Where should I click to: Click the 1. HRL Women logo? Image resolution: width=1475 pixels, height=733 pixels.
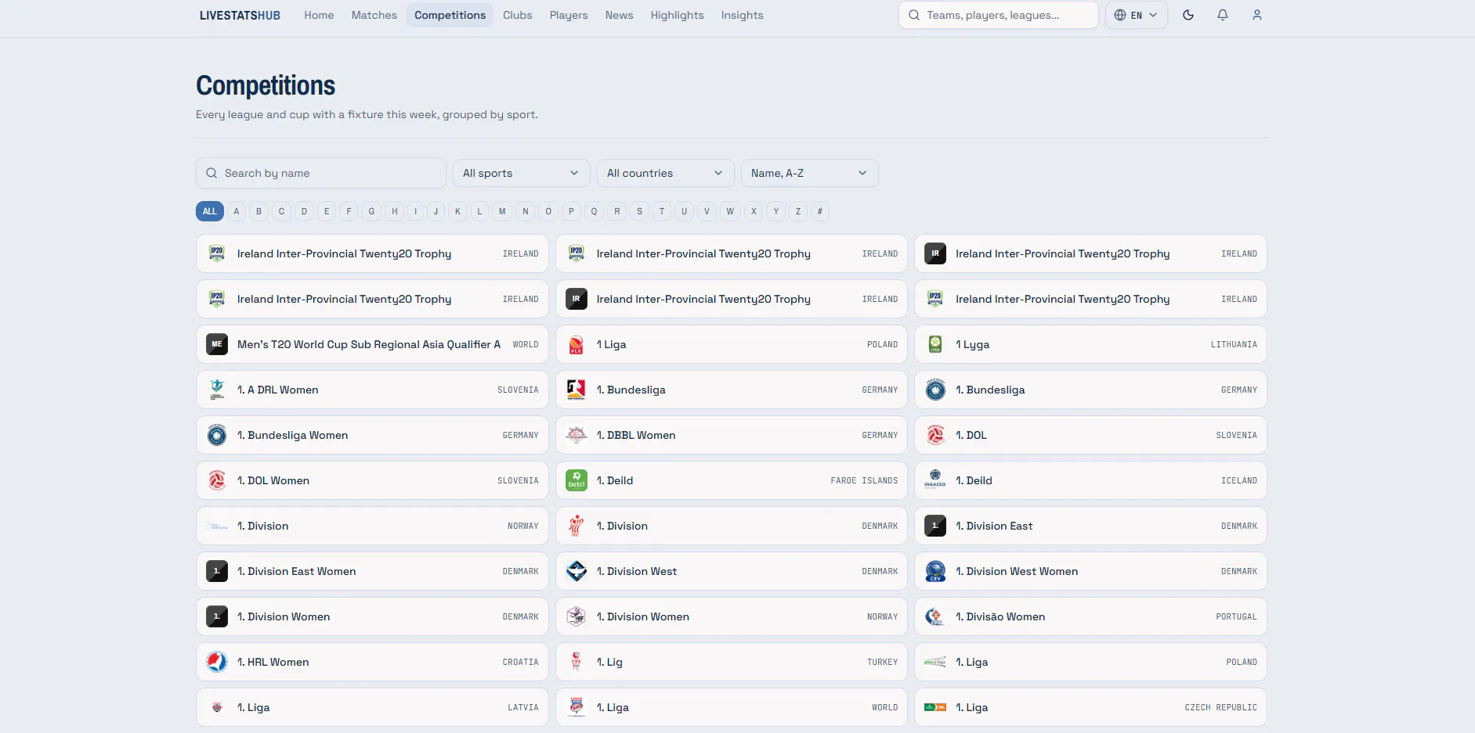click(x=217, y=662)
